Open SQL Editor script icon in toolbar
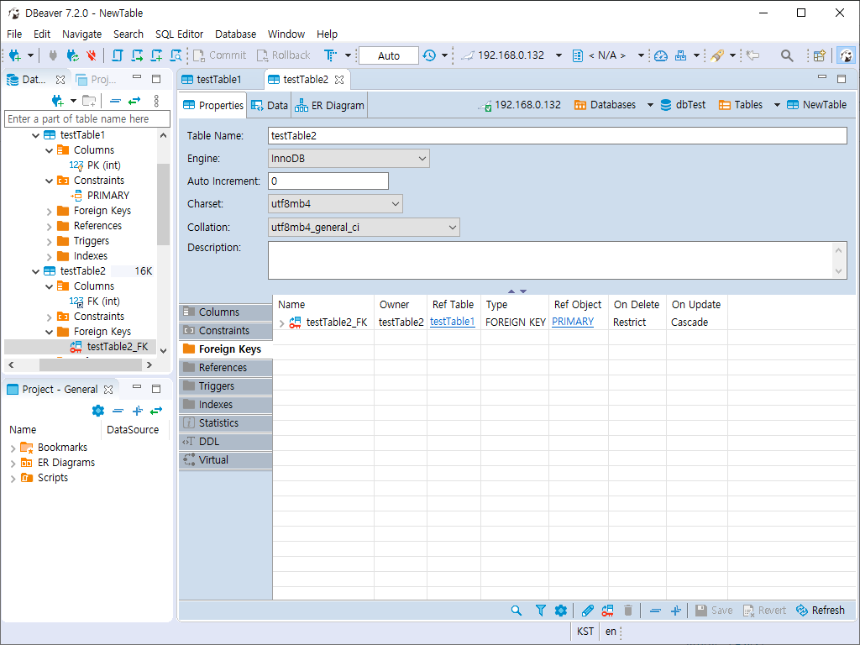Screen dimensions: 860x645 pyautogui.click(x=118, y=55)
